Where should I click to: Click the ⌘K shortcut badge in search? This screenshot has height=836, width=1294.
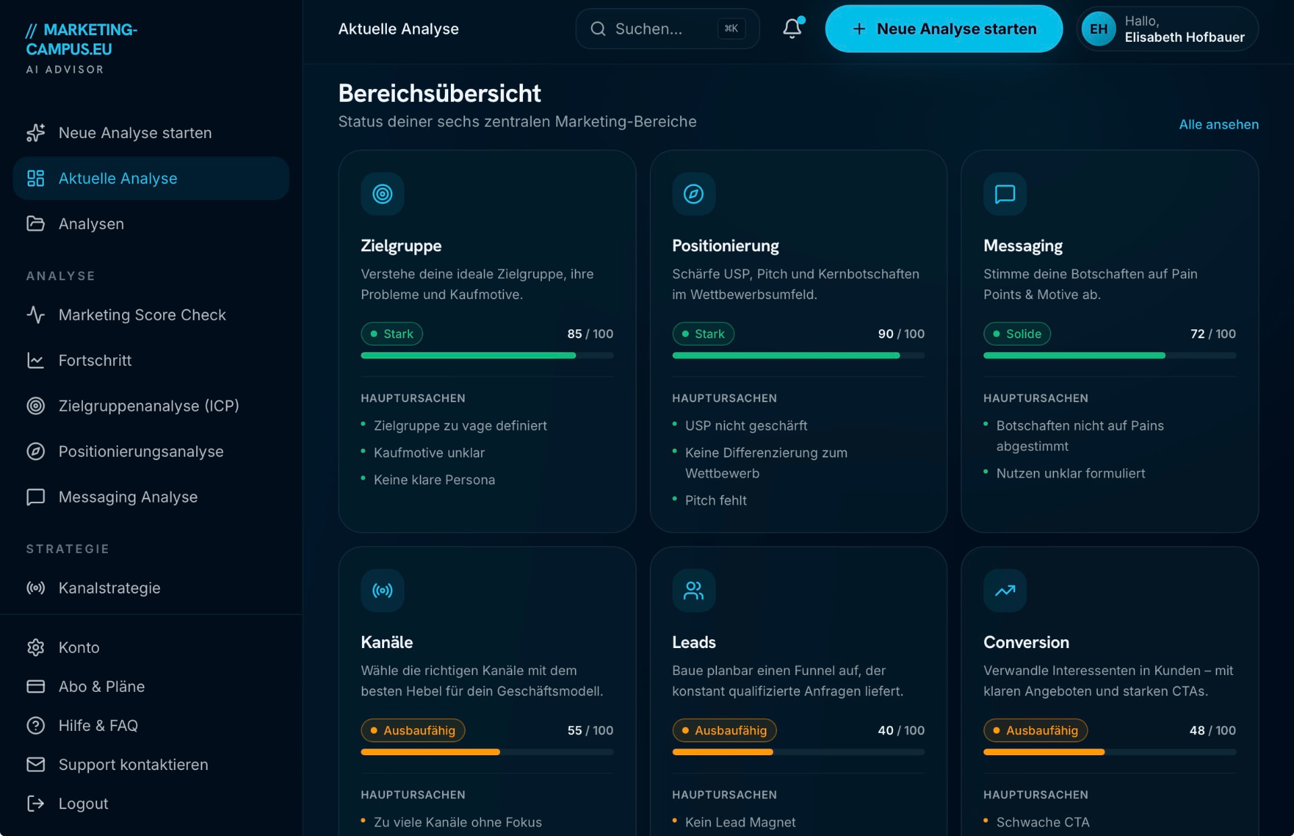pyautogui.click(x=731, y=28)
